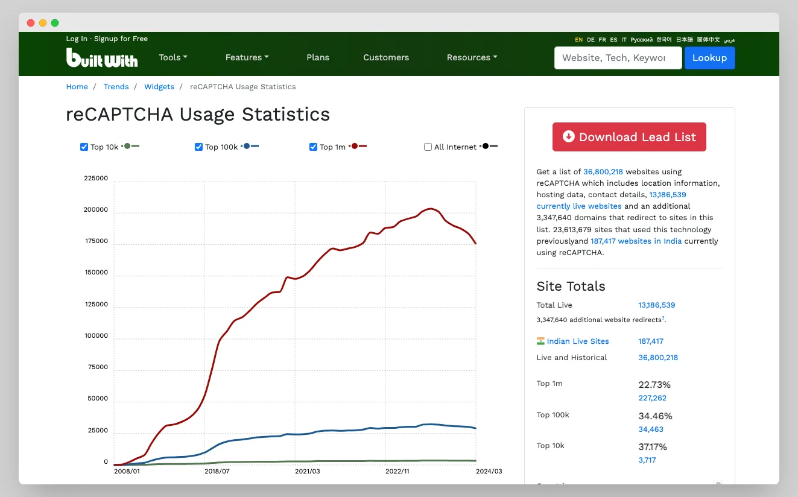The image size is (798, 497).
Task: Expand the Features dropdown menu
Action: pos(247,57)
